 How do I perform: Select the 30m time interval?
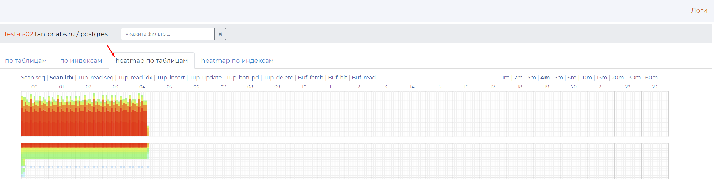pos(634,78)
